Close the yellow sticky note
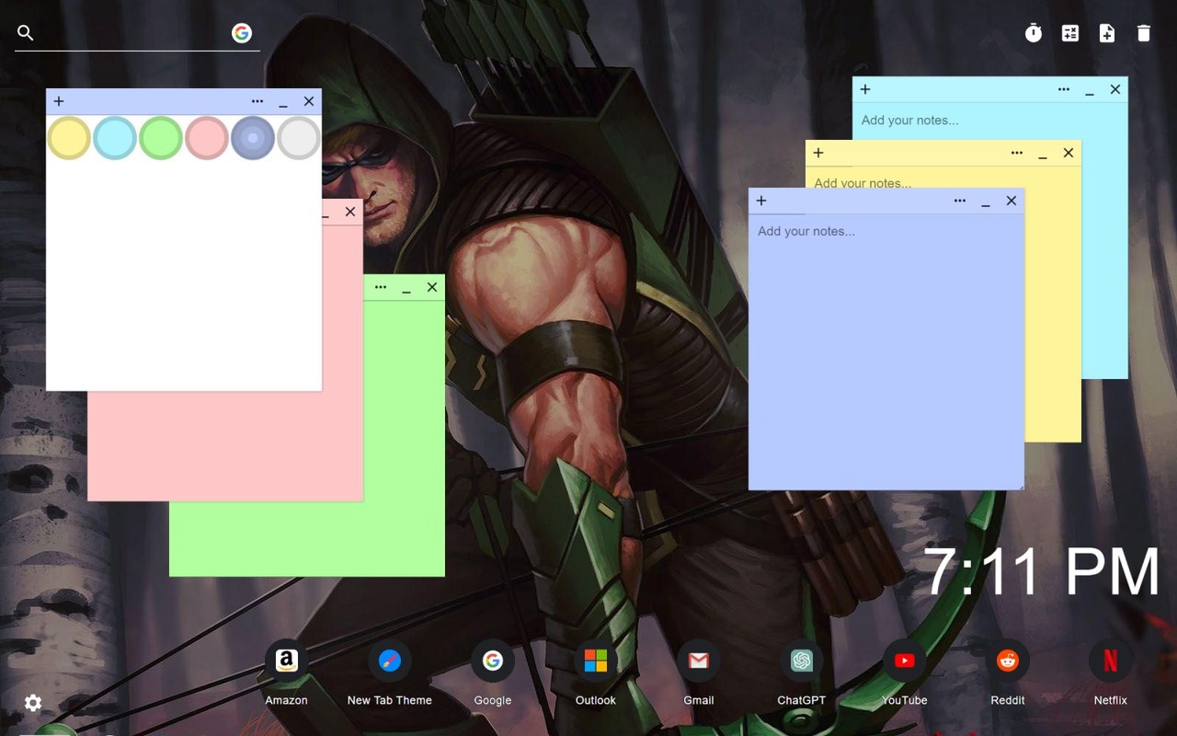 (x=1068, y=153)
